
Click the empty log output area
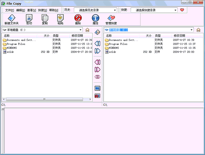point(104,131)
